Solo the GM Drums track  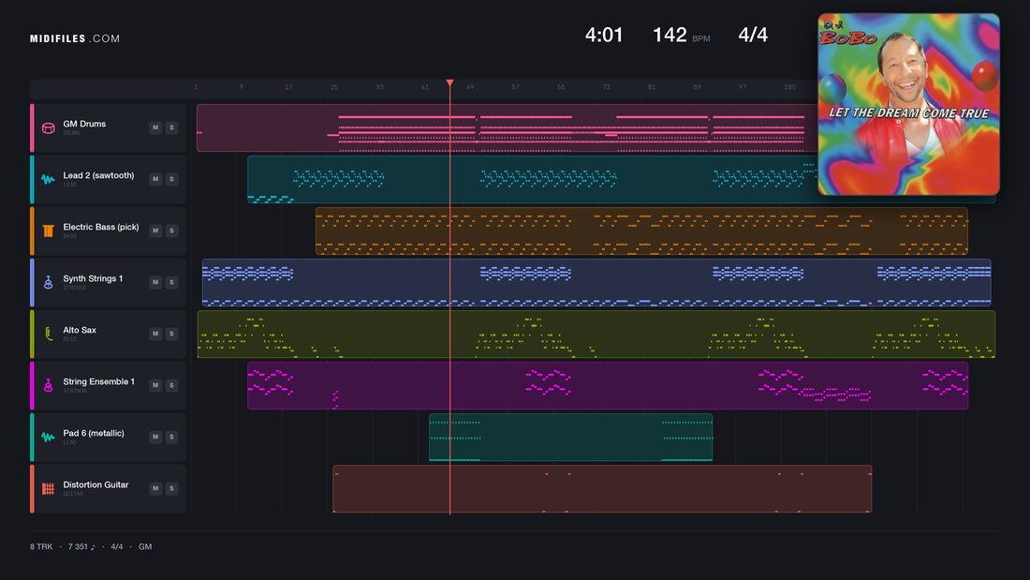(171, 127)
